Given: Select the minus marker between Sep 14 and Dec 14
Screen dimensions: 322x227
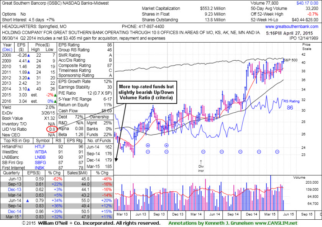Looking at the screenshot, I should point(240,152).
